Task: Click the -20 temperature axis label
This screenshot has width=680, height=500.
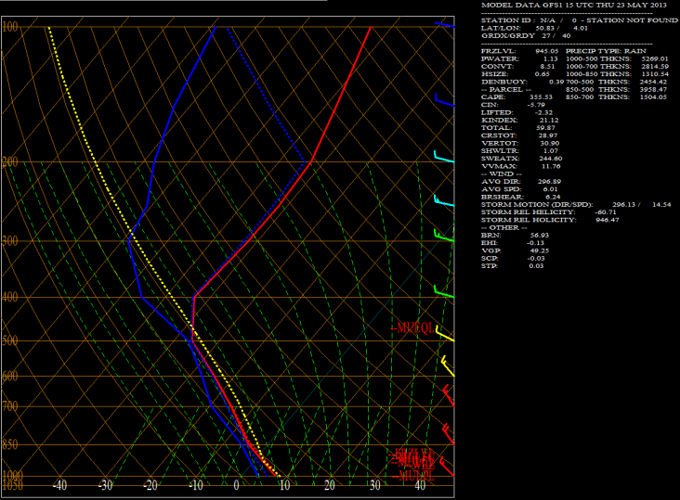Action: (150, 485)
